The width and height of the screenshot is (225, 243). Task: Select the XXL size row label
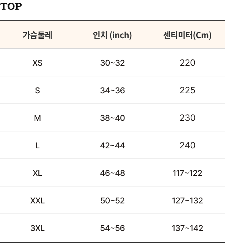[37, 201]
